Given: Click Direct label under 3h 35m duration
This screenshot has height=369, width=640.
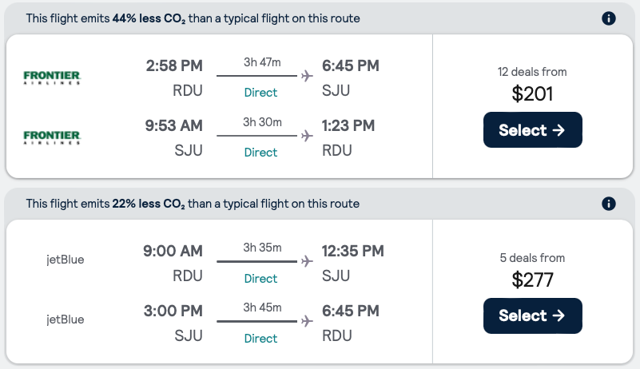Looking at the screenshot, I should pyautogui.click(x=260, y=279).
